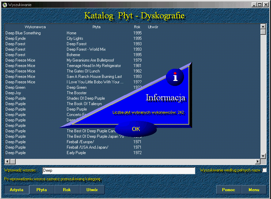Click the CD icon in title bar
This screenshot has height=199, width=271.
(x=5, y=5)
